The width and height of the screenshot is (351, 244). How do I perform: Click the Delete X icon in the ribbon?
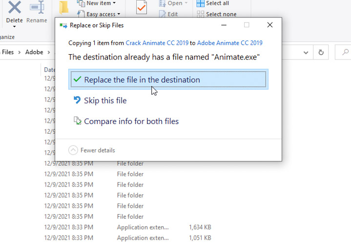15,7
